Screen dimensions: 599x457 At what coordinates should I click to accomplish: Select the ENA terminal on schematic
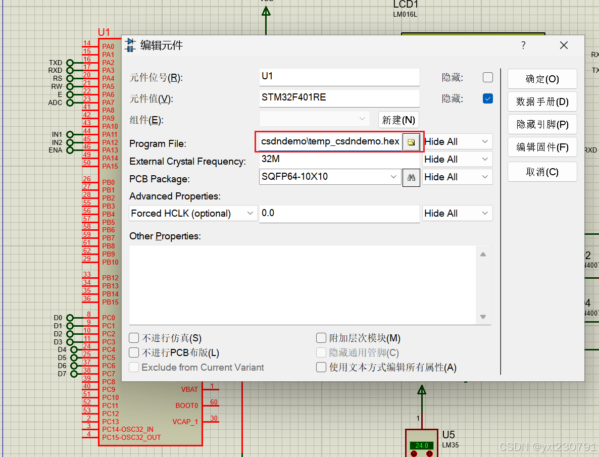70,150
